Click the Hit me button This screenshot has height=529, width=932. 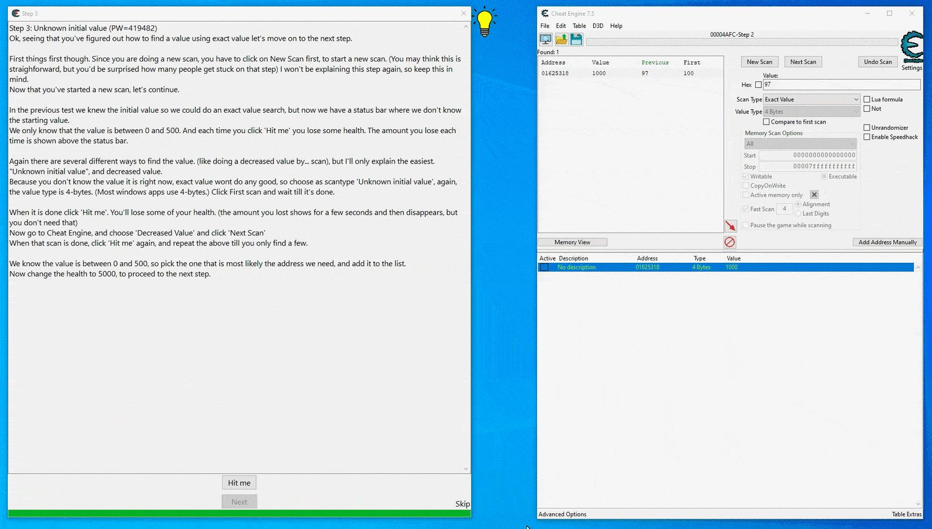(239, 483)
